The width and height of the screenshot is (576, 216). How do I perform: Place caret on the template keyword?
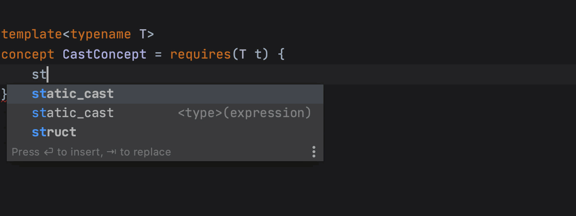tap(32, 34)
